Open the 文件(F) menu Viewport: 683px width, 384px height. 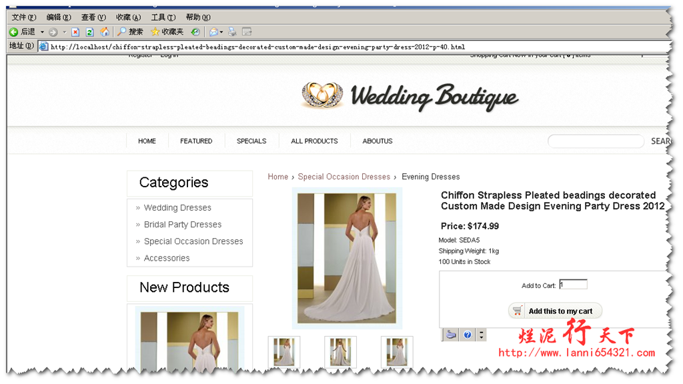point(24,17)
